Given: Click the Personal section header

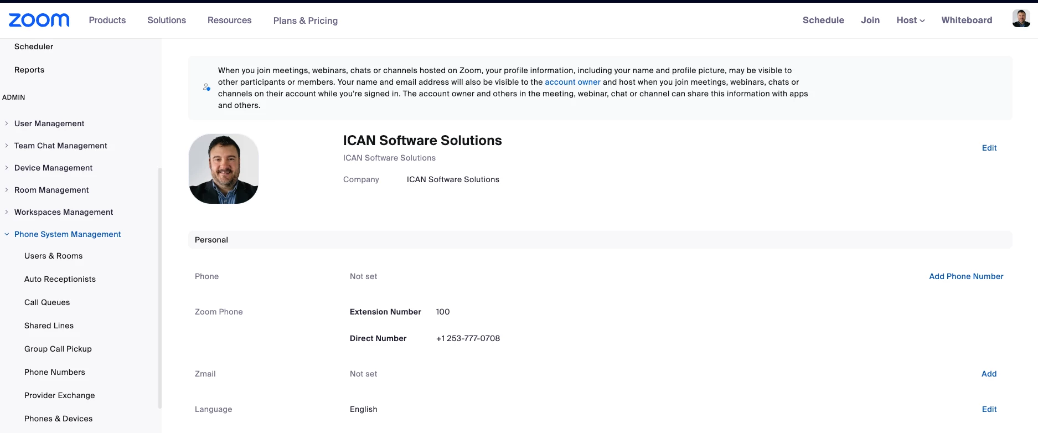Looking at the screenshot, I should [600, 240].
